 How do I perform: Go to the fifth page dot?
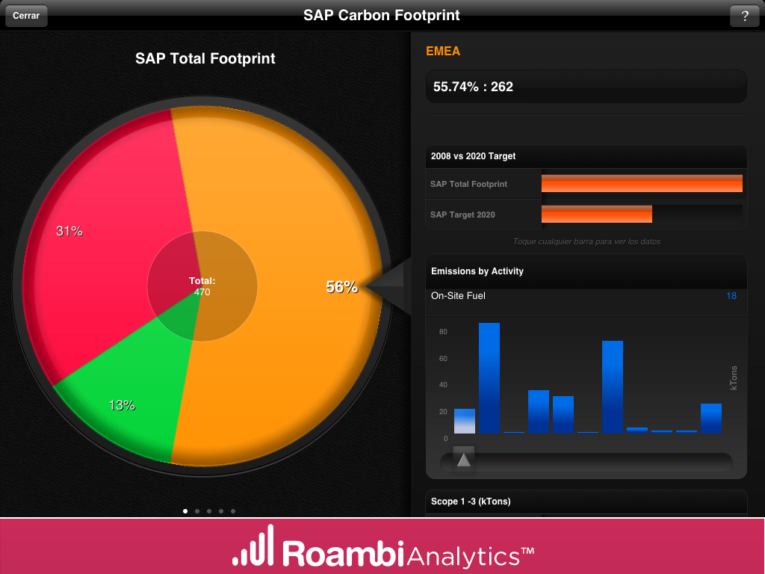233,511
